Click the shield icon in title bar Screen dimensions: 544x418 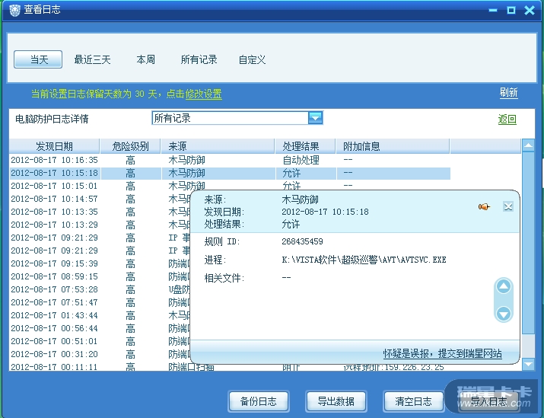click(14, 10)
